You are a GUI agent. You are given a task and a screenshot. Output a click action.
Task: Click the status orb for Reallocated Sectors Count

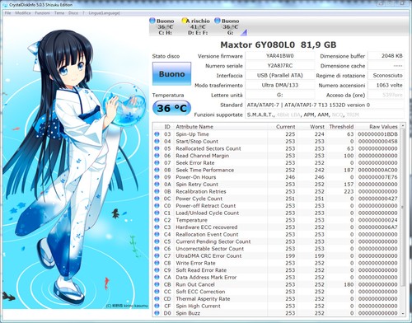(157, 148)
